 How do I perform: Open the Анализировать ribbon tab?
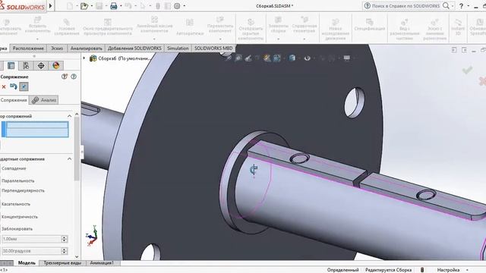[86, 49]
